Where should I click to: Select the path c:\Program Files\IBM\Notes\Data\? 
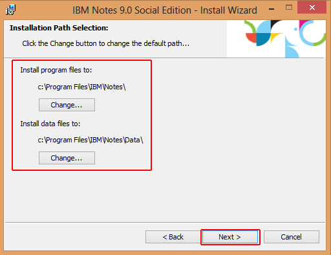[91, 140]
